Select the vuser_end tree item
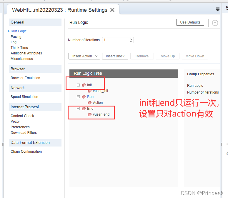Viewport: 228px width, 198px height. (101, 114)
